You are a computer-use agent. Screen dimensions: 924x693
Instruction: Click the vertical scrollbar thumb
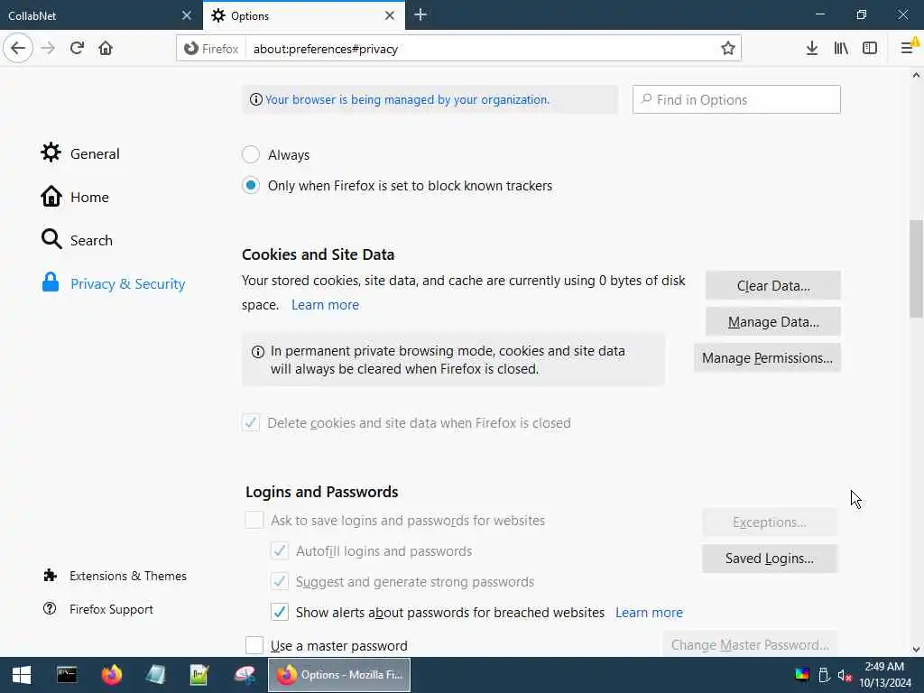[x=916, y=269]
